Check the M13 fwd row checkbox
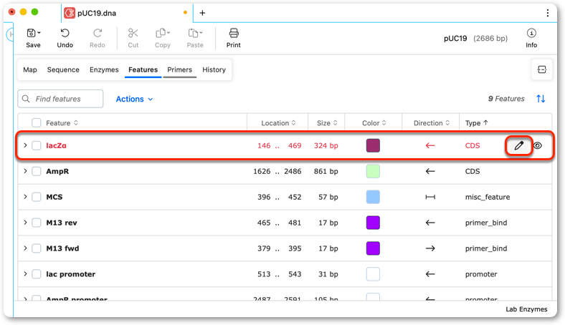The height and width of the screenshot is (325, 565). [36, 248]
